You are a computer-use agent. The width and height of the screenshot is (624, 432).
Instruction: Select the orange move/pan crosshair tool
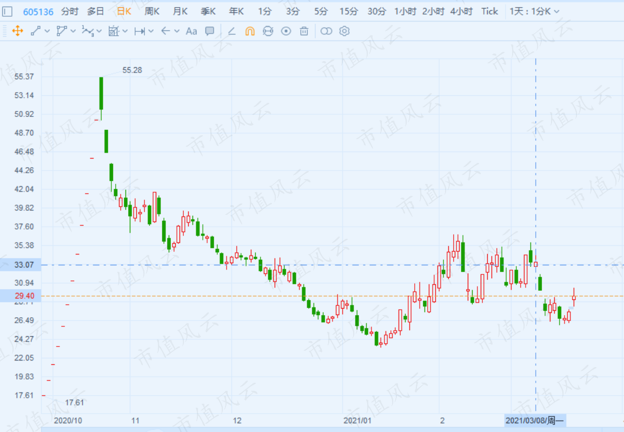tap(17, 31)
